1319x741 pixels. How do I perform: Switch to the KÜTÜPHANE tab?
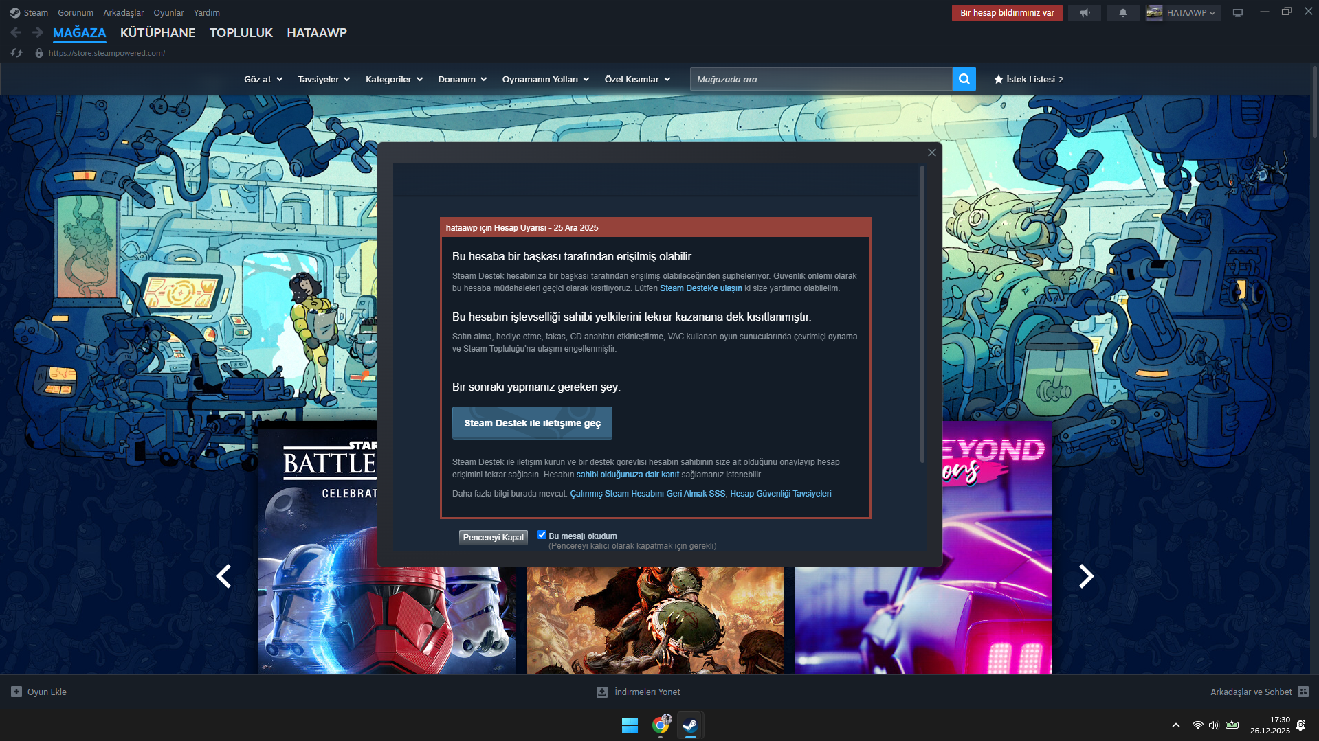(157, 32)
